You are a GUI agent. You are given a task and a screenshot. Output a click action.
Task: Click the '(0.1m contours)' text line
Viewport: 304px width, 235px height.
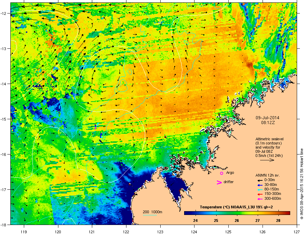pyautogui.click(x=268, y=143)
